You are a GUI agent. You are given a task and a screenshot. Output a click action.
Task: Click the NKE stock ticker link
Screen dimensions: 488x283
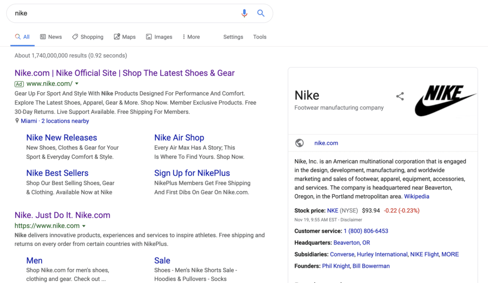pyautogui.click(x=332, y=211)
